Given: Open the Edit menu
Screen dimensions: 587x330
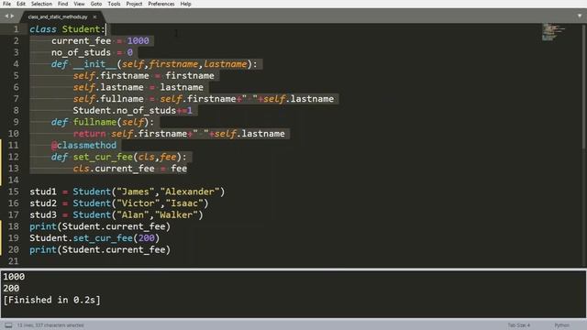Looking at the screenshot, I should click(21, 4).
